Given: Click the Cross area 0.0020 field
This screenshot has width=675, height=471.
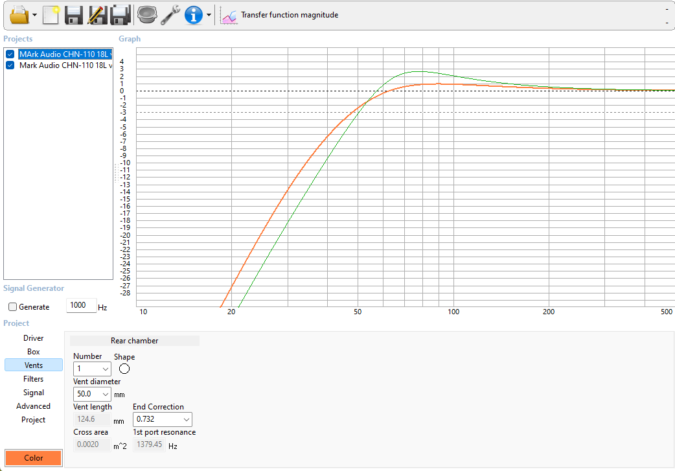Looking at the screenshot, I should click(92, 444).
